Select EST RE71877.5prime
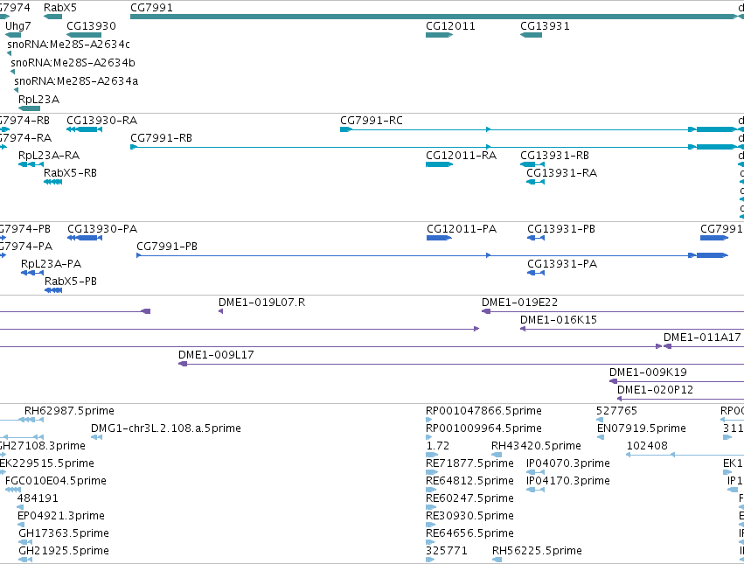744x564 pixels. tap(432, 472)
